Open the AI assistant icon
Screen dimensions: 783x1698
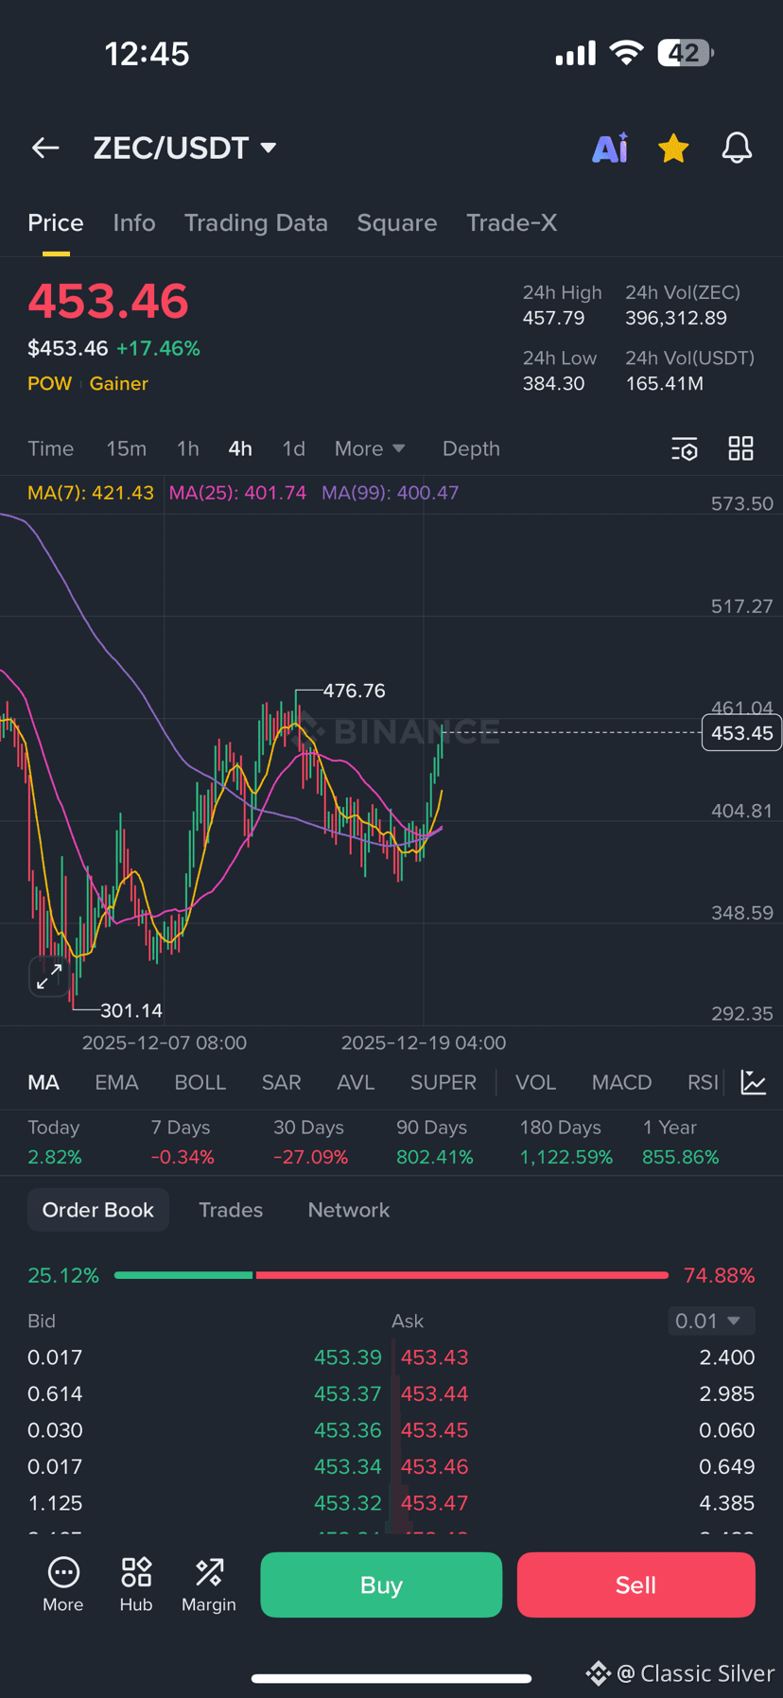[x=610, y=148]
